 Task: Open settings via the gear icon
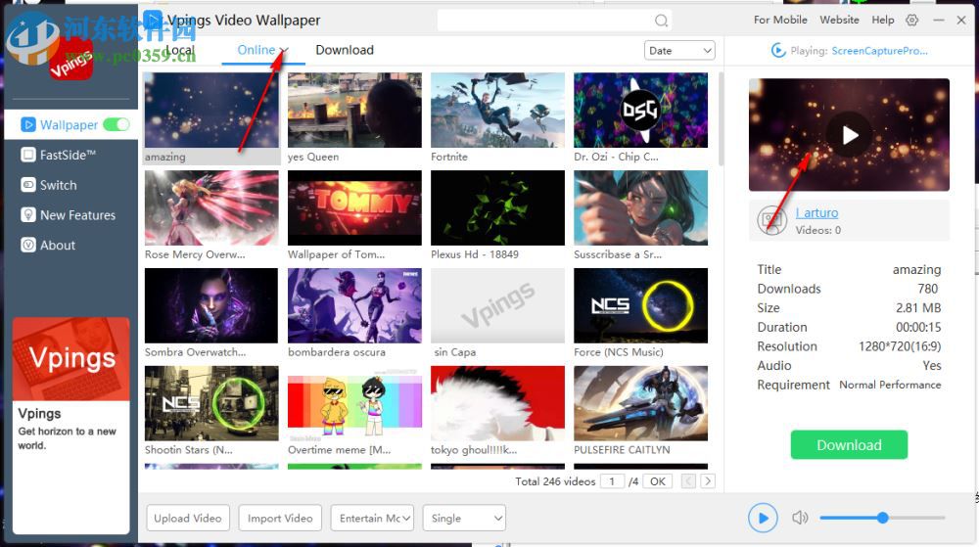(x=912, y=20)
